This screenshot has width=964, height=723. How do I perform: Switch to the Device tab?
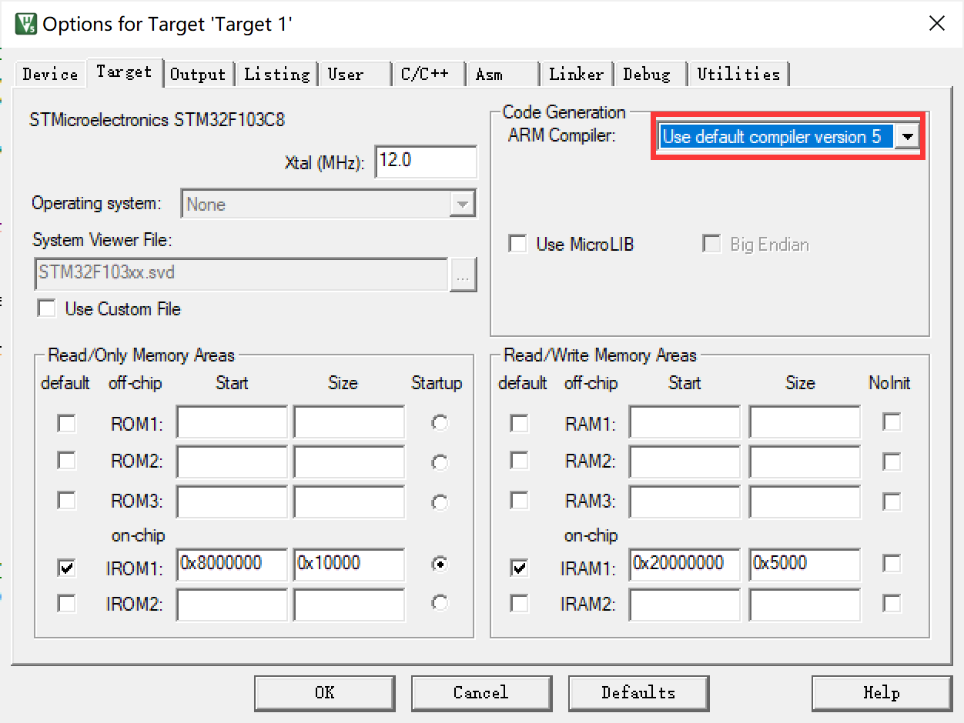tap(50, 74)
